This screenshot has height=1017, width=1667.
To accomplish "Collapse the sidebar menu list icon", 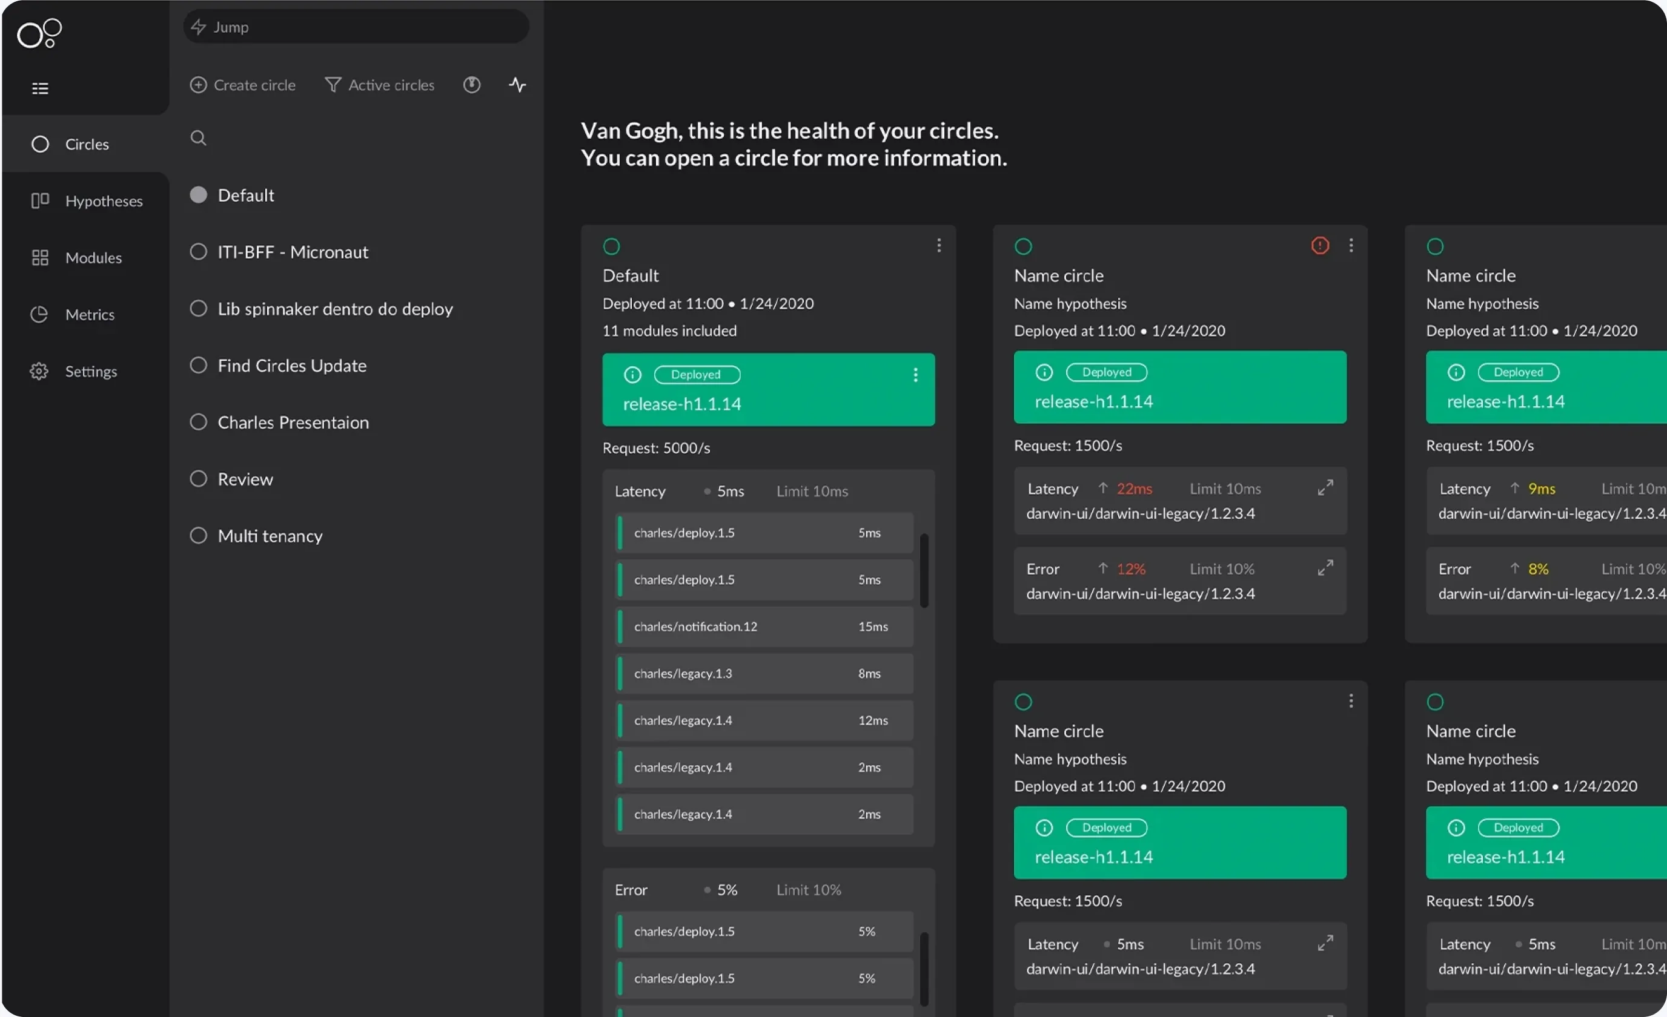I will (x=40, y=88).
